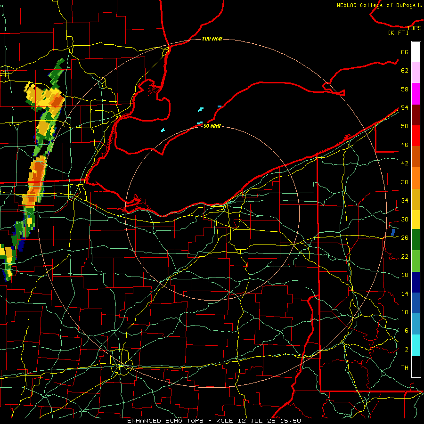Select the bright red legend swatch
The height and width of the screenshot is (424, 424).
tap(416, 136)
